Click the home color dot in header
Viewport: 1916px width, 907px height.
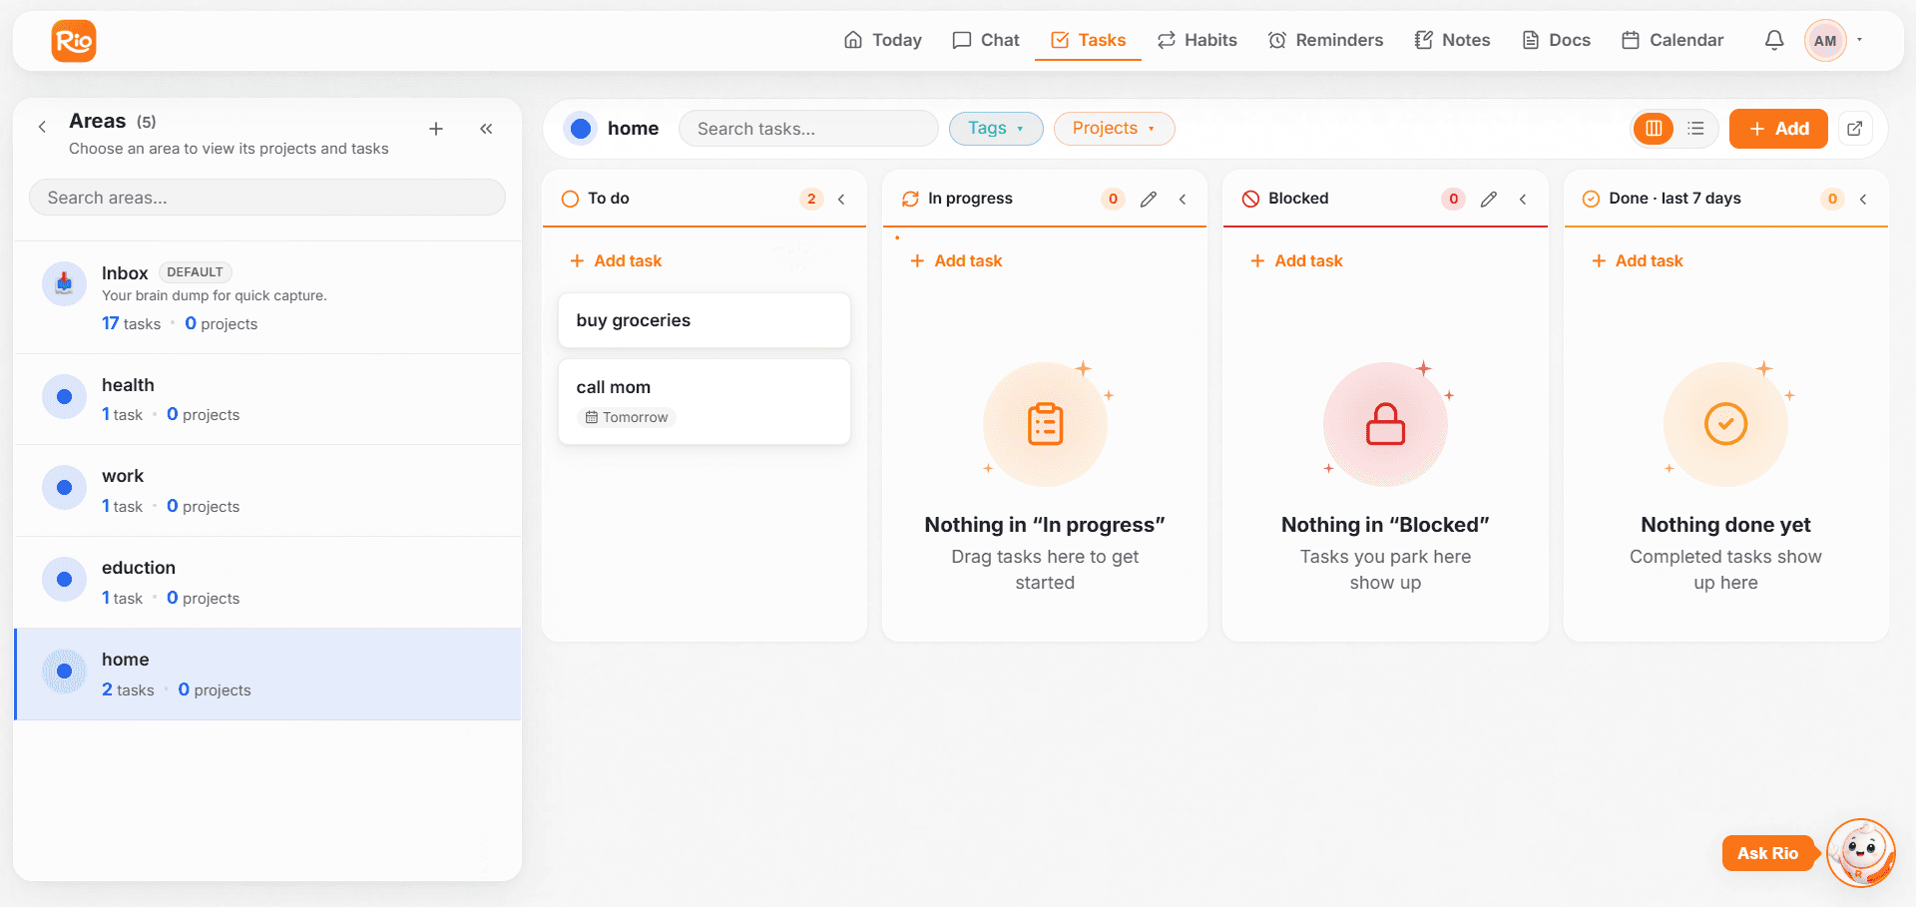pyautogui.click(x=581, y=129)
